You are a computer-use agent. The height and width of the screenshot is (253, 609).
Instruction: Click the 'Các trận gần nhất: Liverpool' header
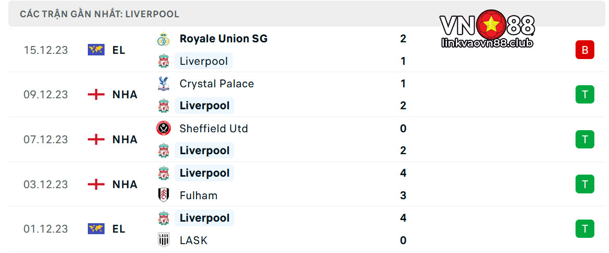pos(99,15)
